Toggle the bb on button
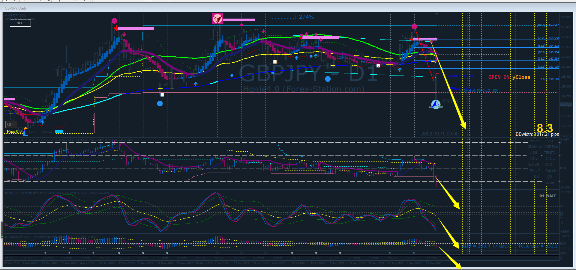Screen dimensions: 576x270 (550, 183)
